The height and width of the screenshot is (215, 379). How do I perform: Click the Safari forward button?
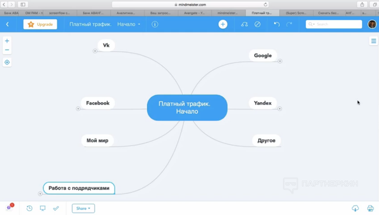11,5
